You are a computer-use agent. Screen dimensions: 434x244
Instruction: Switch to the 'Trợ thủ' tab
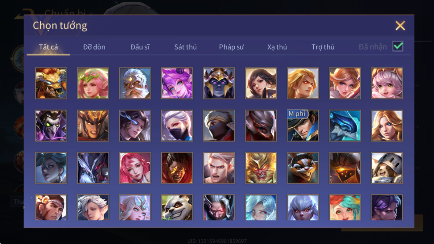coord(323,47)
